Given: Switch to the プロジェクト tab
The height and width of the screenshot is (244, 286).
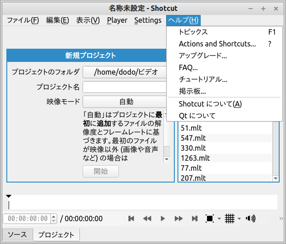Looking at the screenshot, I should click(x=56, y=235).
